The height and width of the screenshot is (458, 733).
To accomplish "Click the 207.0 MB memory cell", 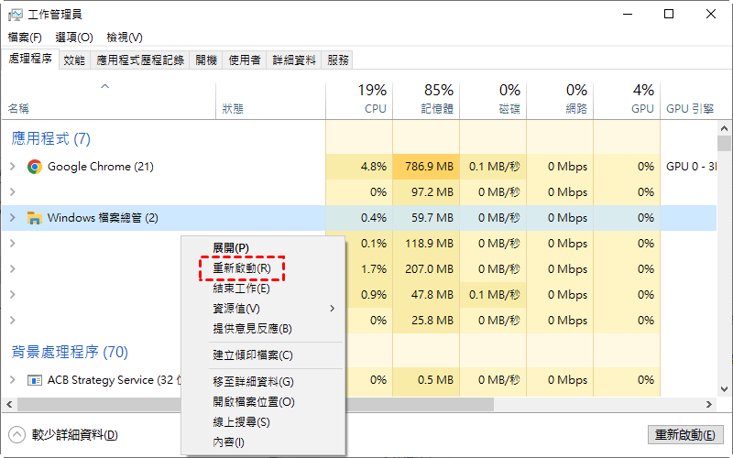I will tap(426, 269).
